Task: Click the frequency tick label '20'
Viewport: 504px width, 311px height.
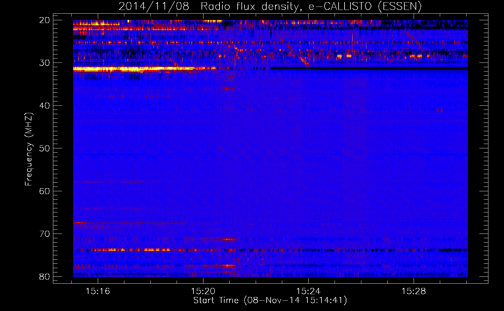Action: click(45, 20)
